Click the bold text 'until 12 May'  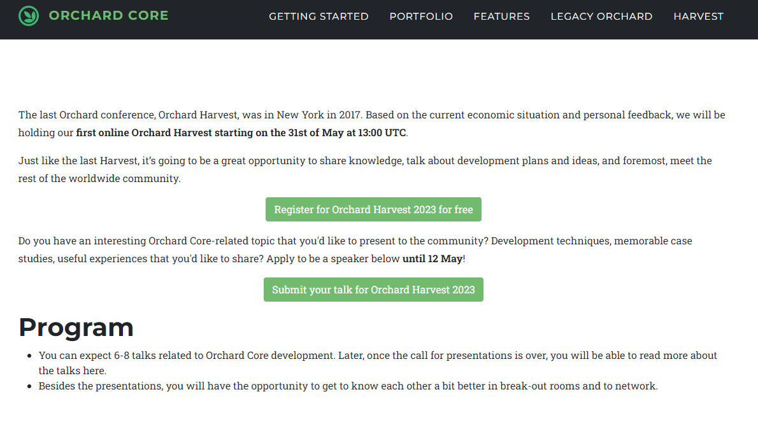[433, 259]
